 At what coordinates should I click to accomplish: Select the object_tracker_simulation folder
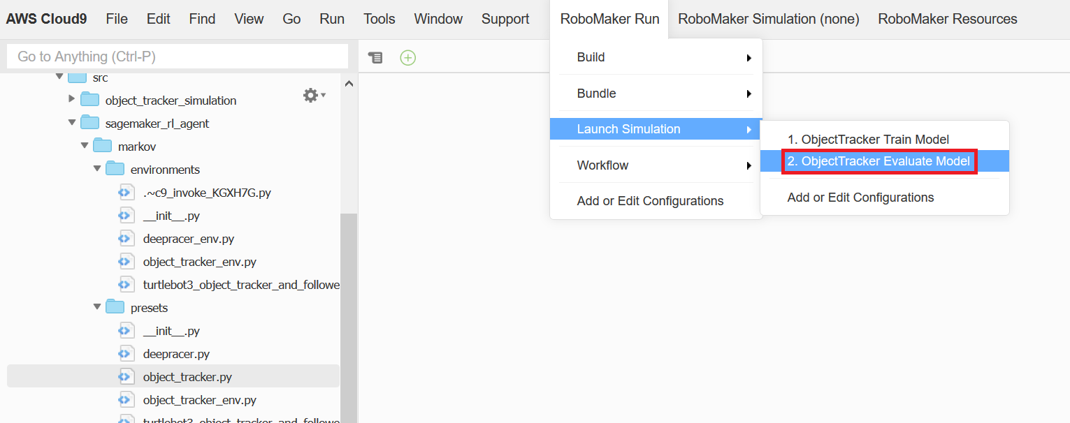(171, 101)
